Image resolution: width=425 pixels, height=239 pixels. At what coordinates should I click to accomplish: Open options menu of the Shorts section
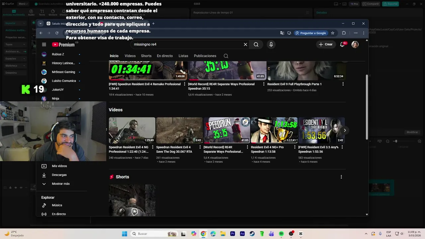[341, 177]
